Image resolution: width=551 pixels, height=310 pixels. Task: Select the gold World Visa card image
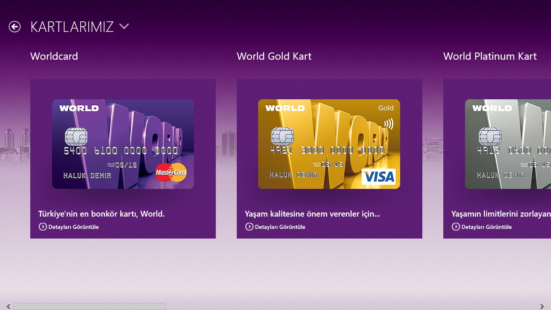(329, 144)
